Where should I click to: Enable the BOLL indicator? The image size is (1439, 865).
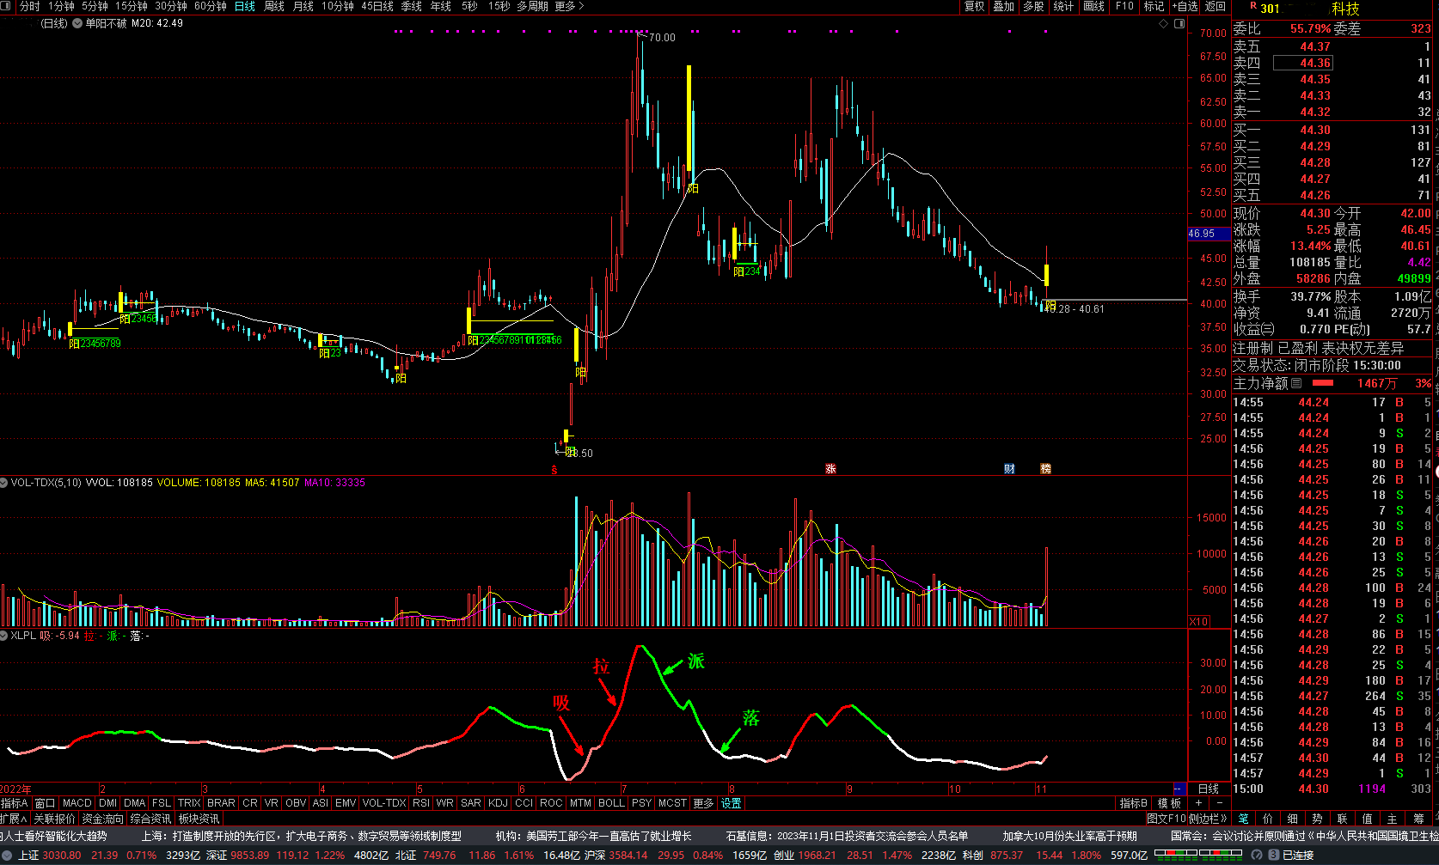pyautogui.click(x=611, y=803)
